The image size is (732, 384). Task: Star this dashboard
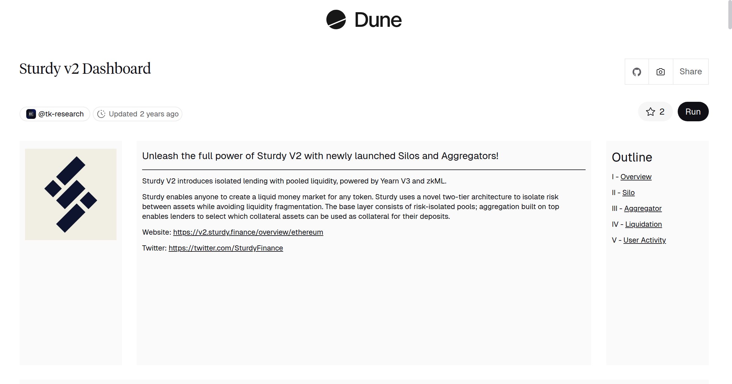click(655, 112)
